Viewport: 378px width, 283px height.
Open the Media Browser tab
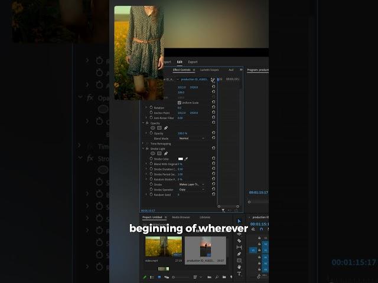[x=181, y=217]
